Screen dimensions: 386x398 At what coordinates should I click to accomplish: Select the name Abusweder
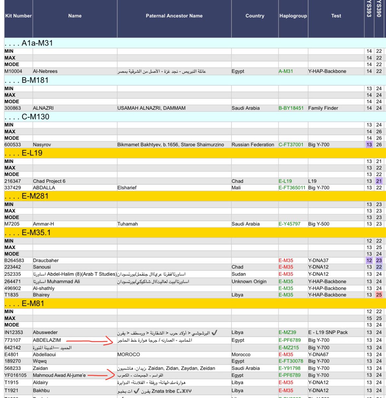point(45,332)
